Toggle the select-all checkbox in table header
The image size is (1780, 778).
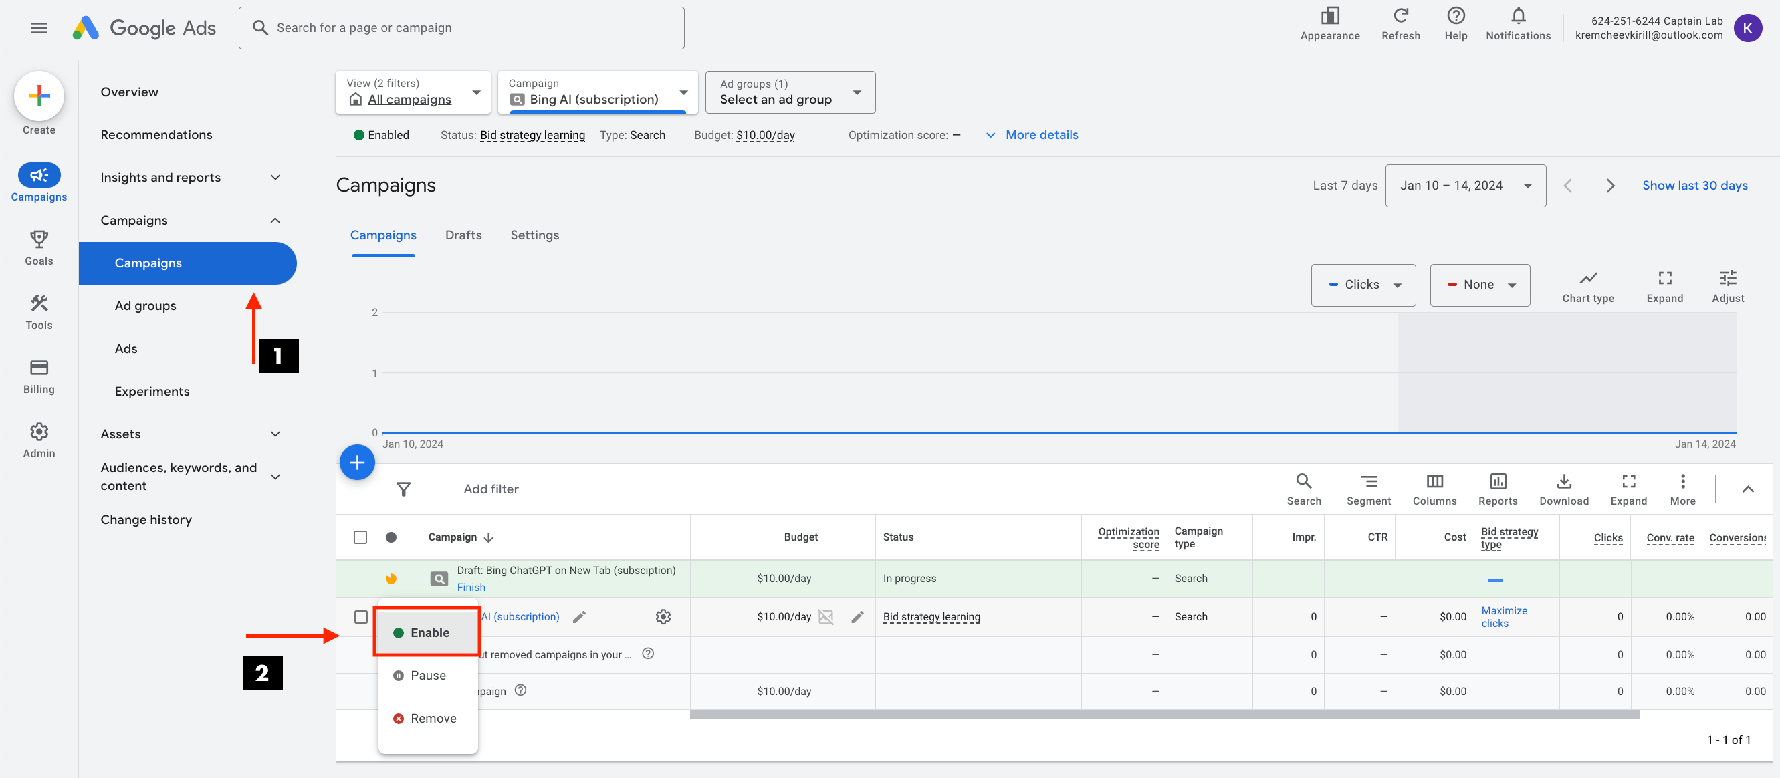tap(360, 537)
